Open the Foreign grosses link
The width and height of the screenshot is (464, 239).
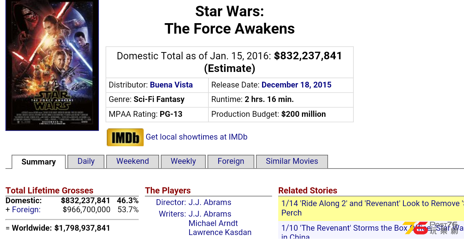point(26,210)
